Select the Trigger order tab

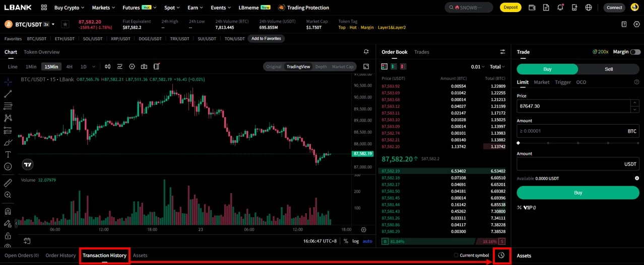point(563,82)
